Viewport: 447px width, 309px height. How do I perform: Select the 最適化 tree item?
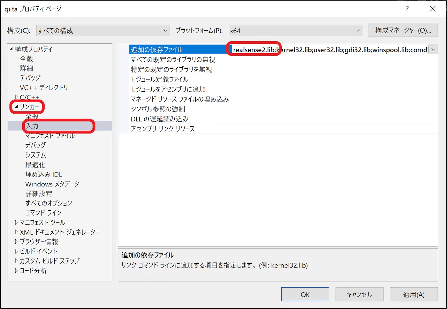35,164
